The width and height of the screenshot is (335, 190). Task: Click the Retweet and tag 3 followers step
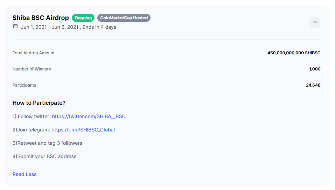tap(47, 143)
